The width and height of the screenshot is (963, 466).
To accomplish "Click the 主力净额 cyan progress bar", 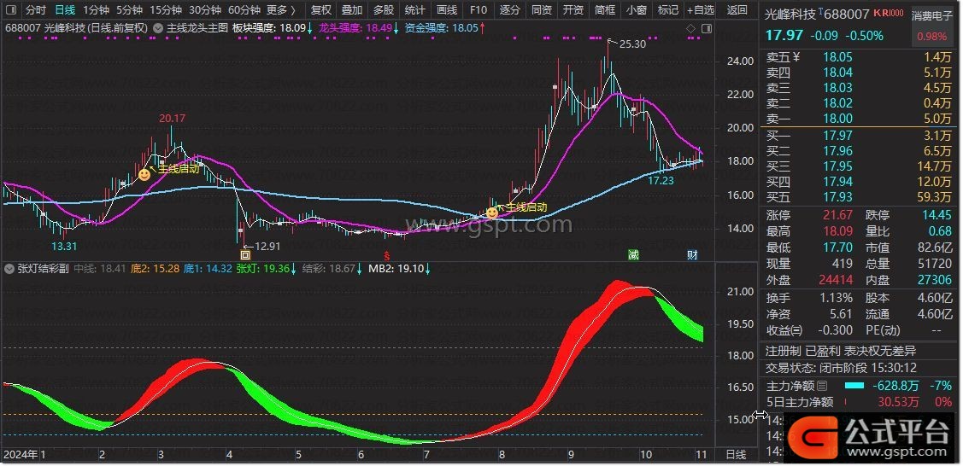I will (854, 386).
